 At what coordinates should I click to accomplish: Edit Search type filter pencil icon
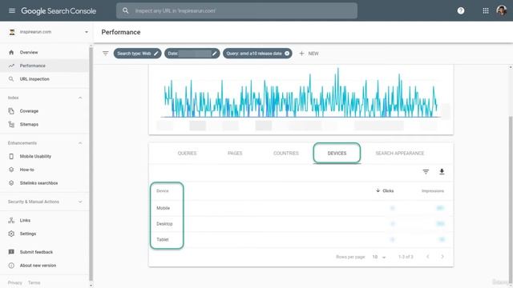pos(156,54)
